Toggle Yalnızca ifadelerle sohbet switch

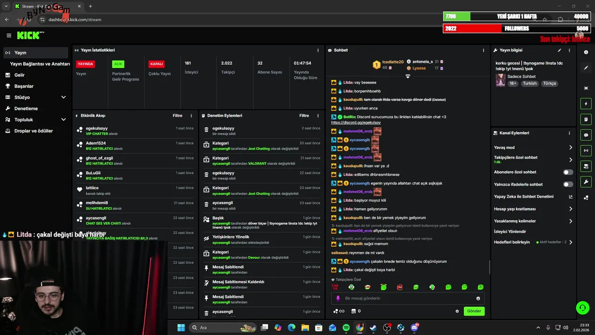pyautogui.click(x=568, y=184)
